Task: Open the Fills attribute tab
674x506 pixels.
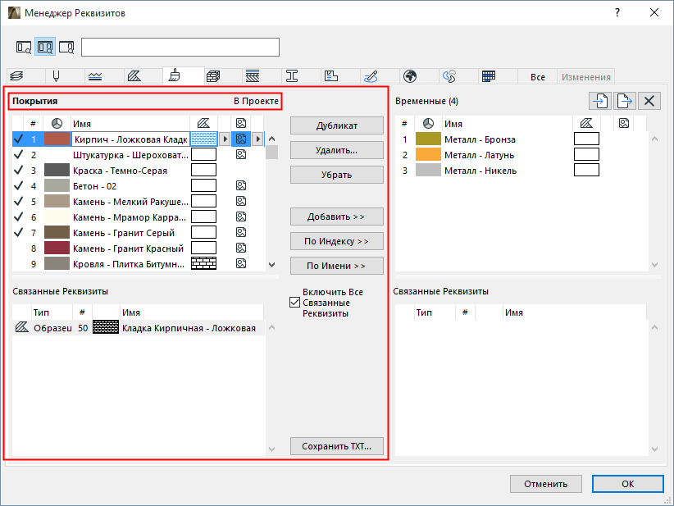Action: click(134, 76)
